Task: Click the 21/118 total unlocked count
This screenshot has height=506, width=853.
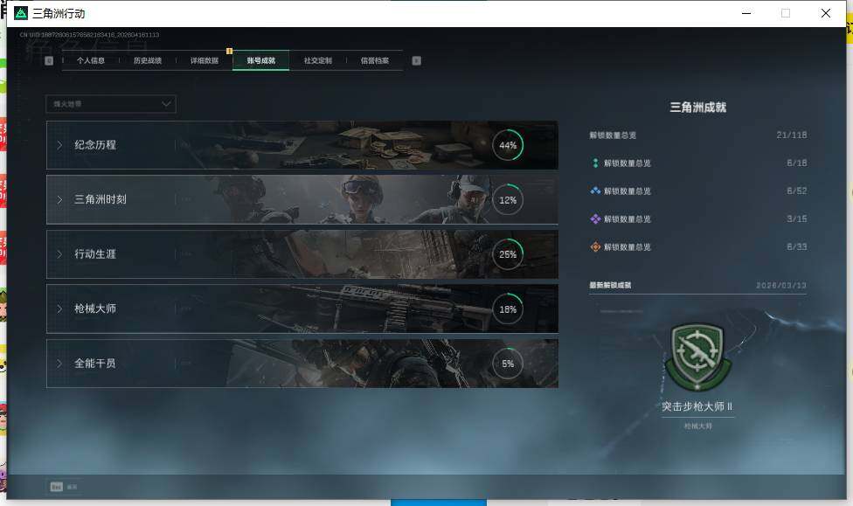Action: click(792, 135)
